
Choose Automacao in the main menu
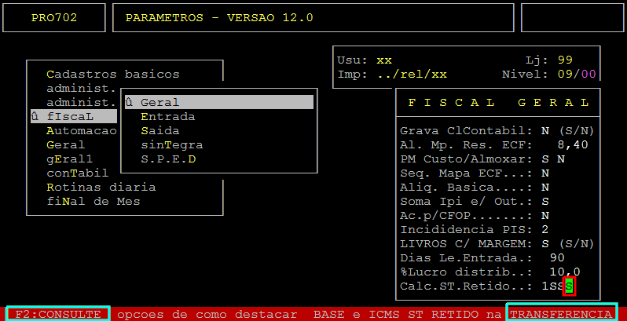[81, 130]
